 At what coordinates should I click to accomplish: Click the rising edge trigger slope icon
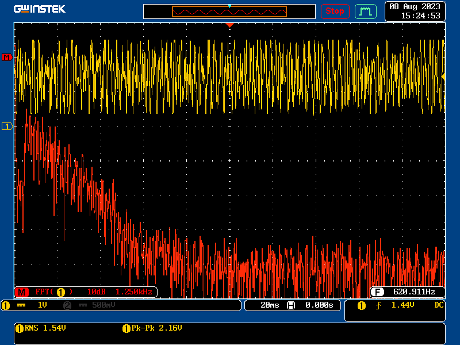(x=378, y=306)
